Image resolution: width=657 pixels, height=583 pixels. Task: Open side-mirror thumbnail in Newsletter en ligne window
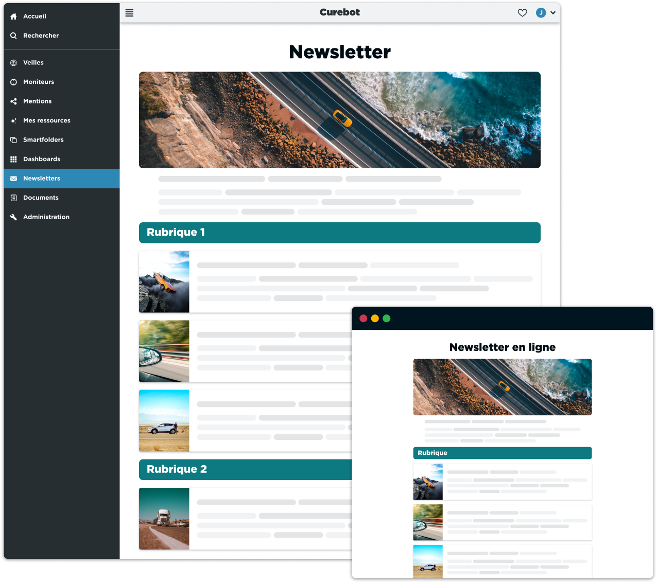tap(428, 522)
